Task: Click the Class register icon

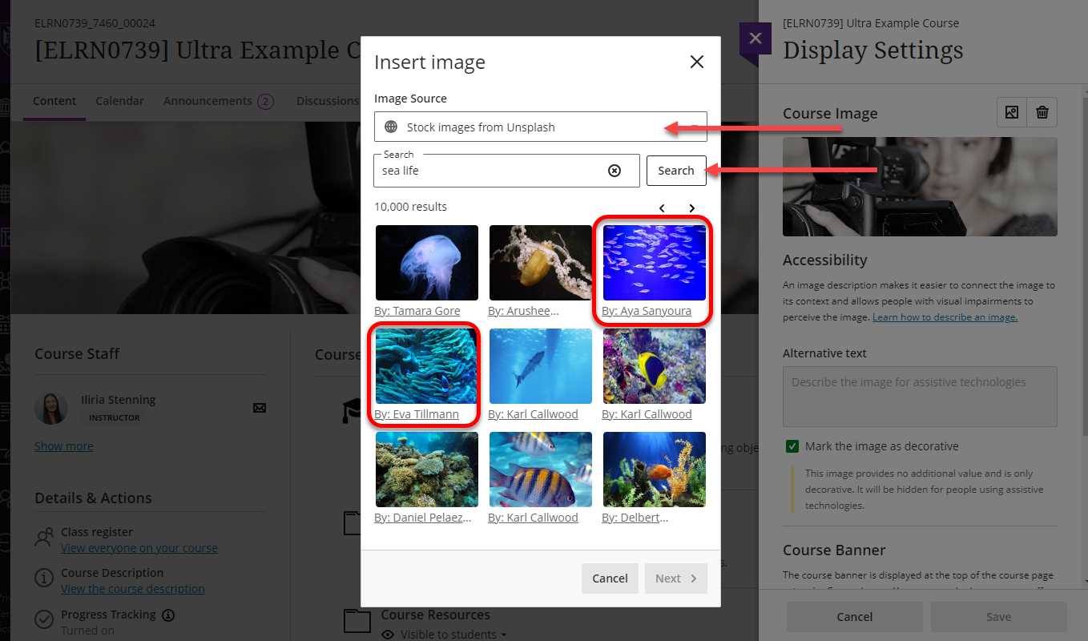Action: [44, 538]
